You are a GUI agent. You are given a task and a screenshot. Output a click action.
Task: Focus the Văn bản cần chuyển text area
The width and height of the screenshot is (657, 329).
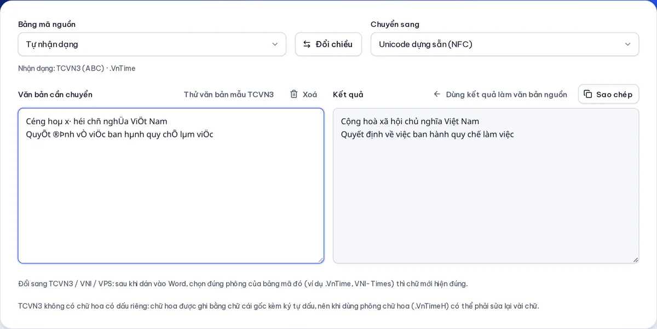click(x=171, y=186)
